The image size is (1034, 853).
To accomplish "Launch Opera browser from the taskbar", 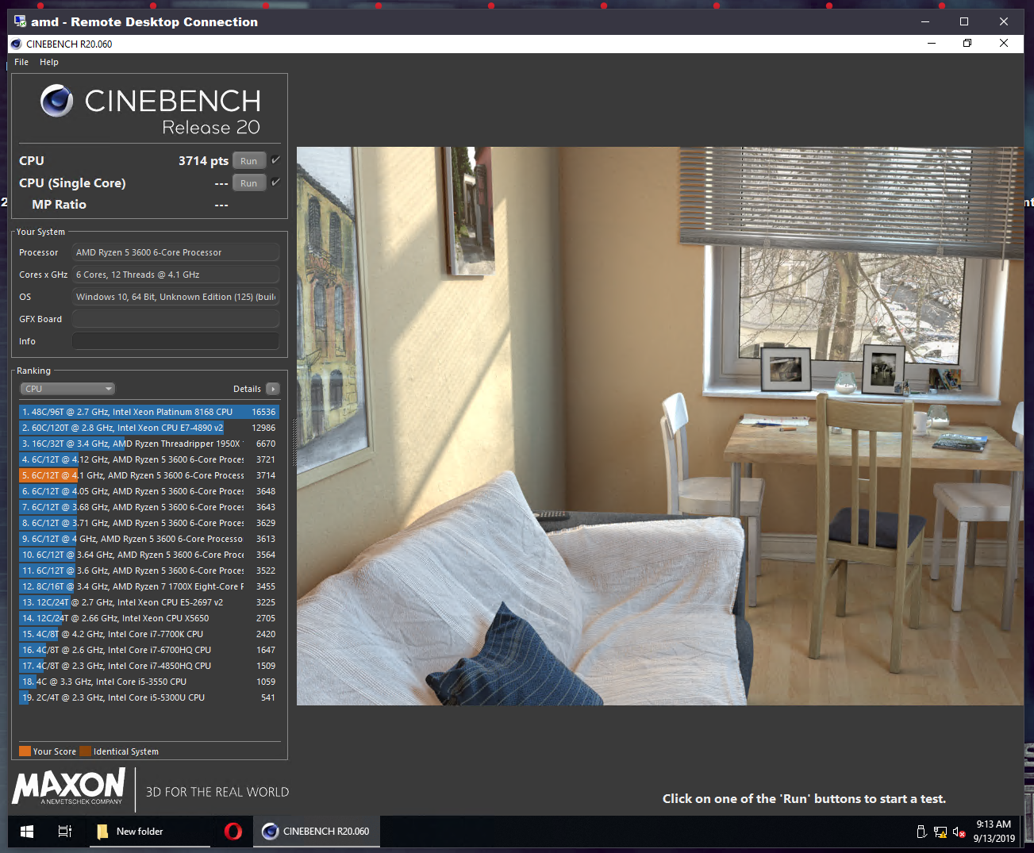I will [x=233, y=832].
